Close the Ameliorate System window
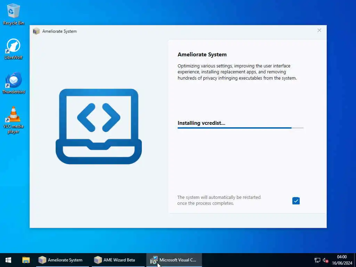Viewport: 356px width, 267px height. pyautogui.click(x=319, y=31)
